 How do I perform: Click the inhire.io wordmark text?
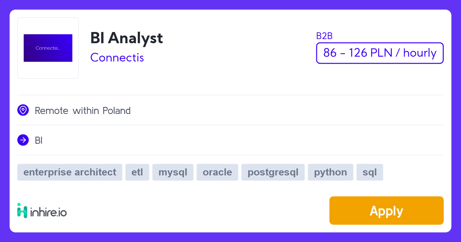[x=49, y=212]
